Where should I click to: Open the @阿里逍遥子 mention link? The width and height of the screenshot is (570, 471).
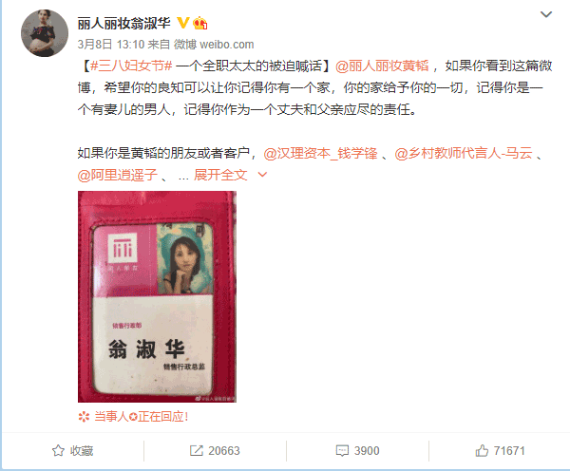pos(118,175)
